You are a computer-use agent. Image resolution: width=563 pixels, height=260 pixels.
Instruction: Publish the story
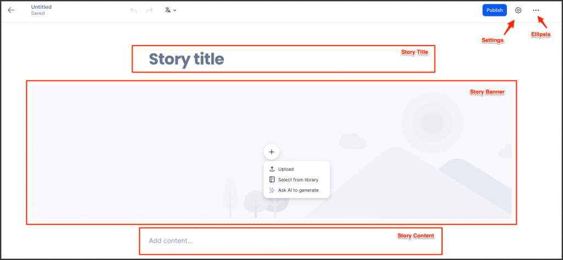pyautogui.click(x=494, y=10)
